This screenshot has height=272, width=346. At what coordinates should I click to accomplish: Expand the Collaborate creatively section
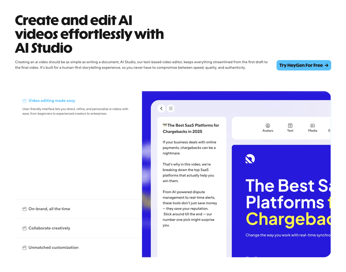click(x=78, y=228)
